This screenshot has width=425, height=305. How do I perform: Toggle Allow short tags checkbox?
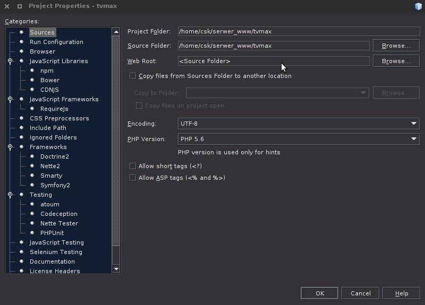pos(133,166)
